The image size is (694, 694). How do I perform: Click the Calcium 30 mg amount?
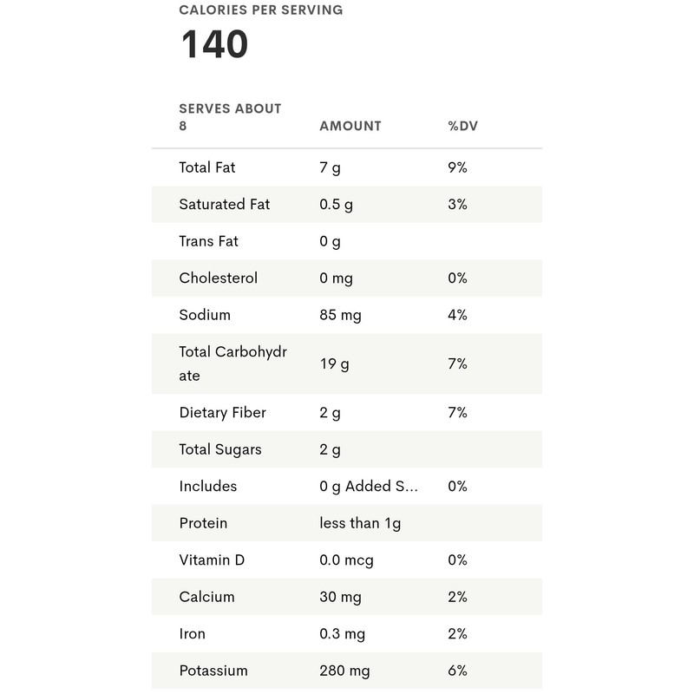[341, 597]
